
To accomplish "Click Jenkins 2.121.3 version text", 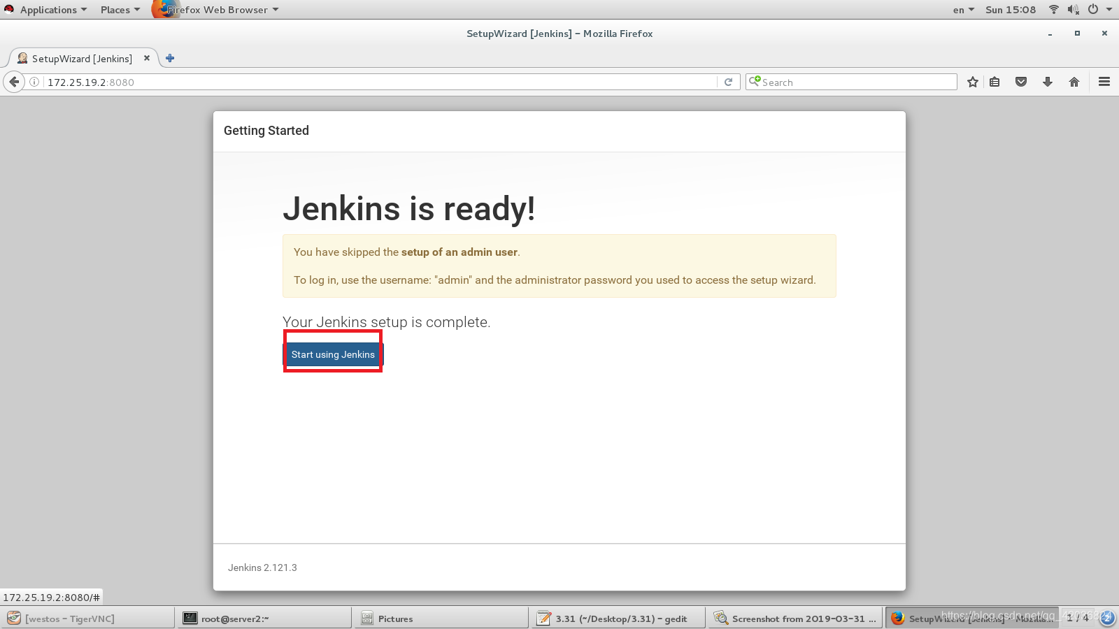I will pos(262,567).
